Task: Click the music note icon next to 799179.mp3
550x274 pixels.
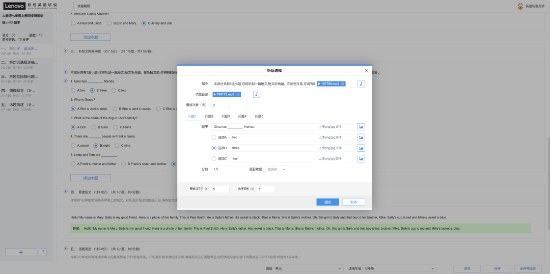Action: point(257,94)
